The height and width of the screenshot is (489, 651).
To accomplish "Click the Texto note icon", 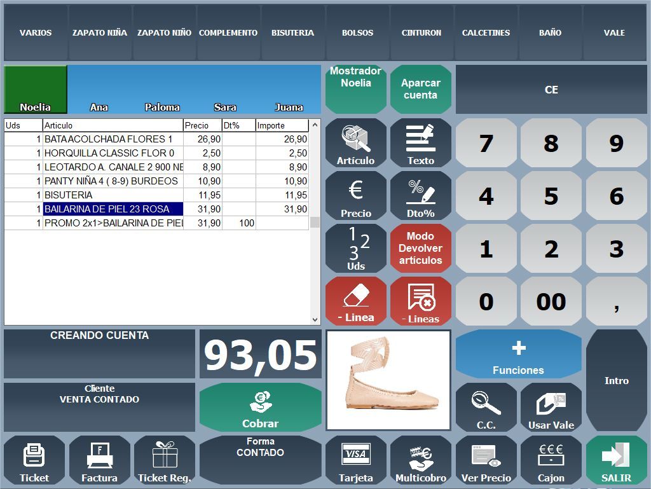I will click(420, 143).
